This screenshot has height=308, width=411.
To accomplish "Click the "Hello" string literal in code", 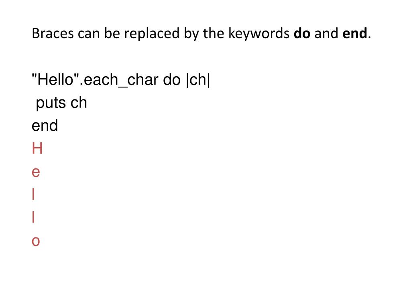I will [x=55, y=79].
